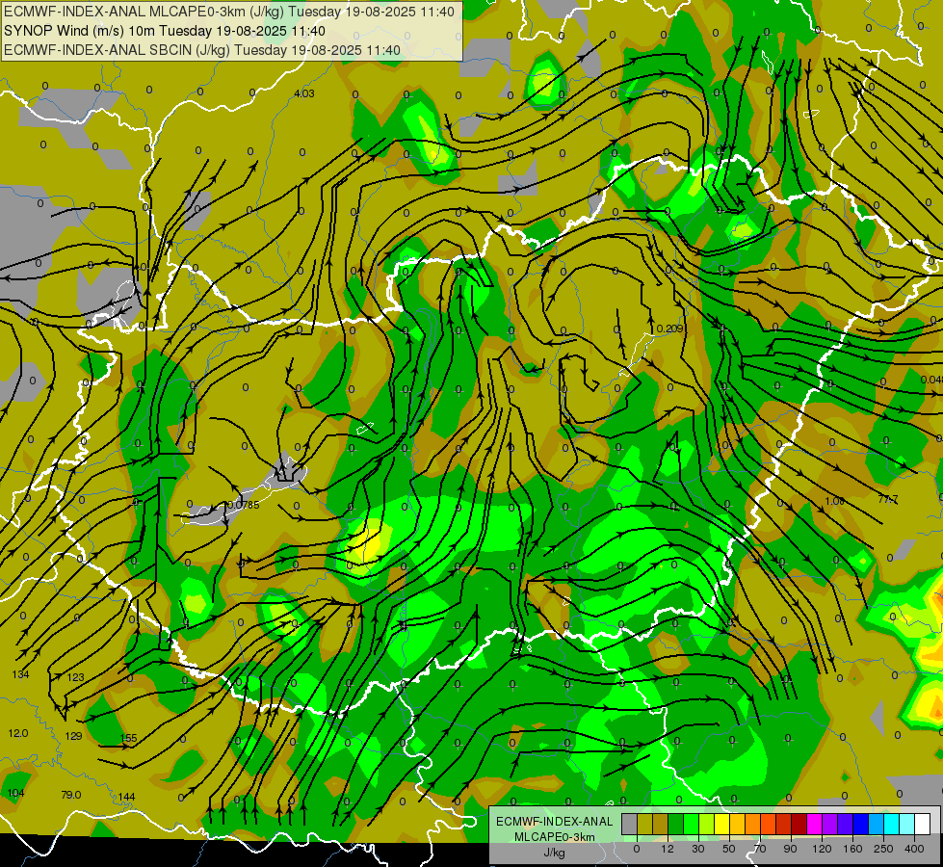Click the legend scale value 160

(852, 849)
